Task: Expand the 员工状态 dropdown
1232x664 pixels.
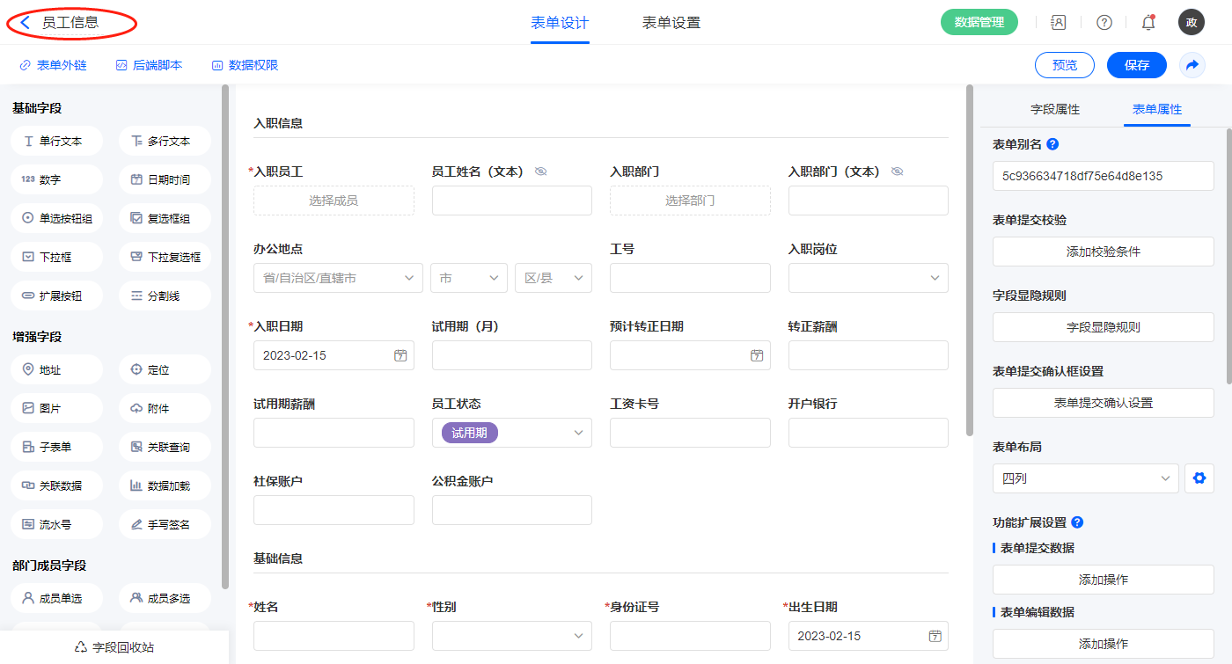Action: tap(578, 433)
